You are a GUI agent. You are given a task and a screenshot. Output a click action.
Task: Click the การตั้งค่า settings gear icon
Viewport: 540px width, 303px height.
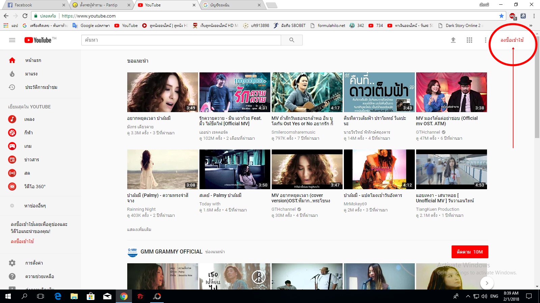coord(12,263)
